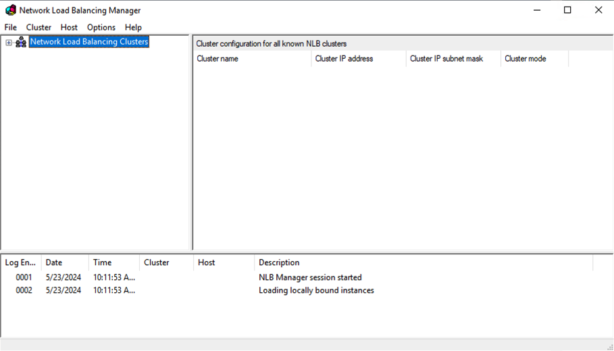614x351 pixels.
Task: Click the Cluster IP address column header
Action: click(358, 59)
